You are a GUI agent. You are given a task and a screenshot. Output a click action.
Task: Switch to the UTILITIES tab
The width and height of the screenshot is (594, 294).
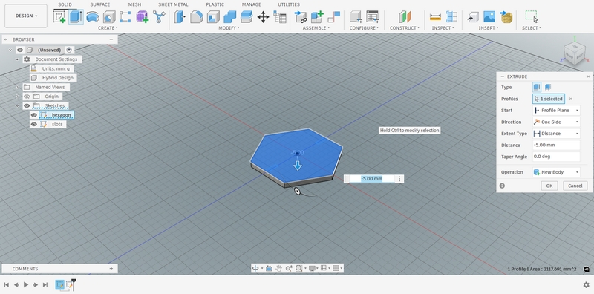coord(289,4)
